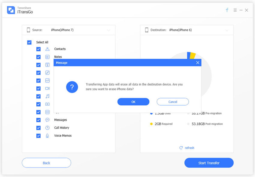
Task: Uncheck the checkbox beside the video camera
Action: click(38, 88)
